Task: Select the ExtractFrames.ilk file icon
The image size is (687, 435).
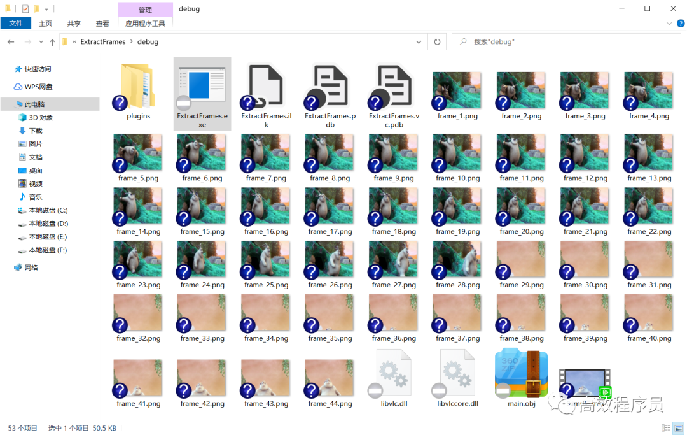Action: [x=265, y=86]
